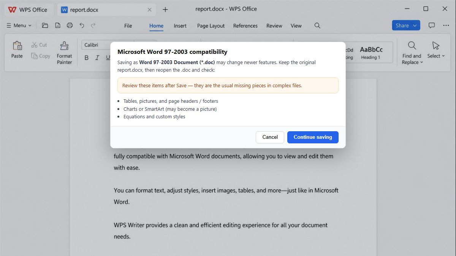Screen dimensions: 456x256
Task: Toggle bold formatting
Action: click(x=86, y=58)
